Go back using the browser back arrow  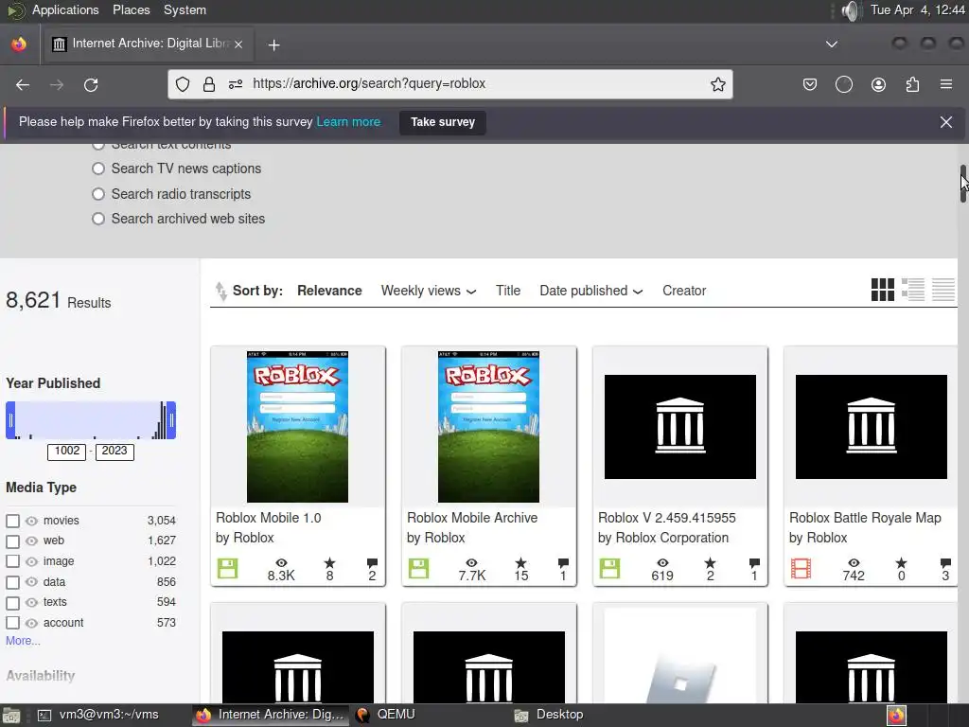(23, 84)
